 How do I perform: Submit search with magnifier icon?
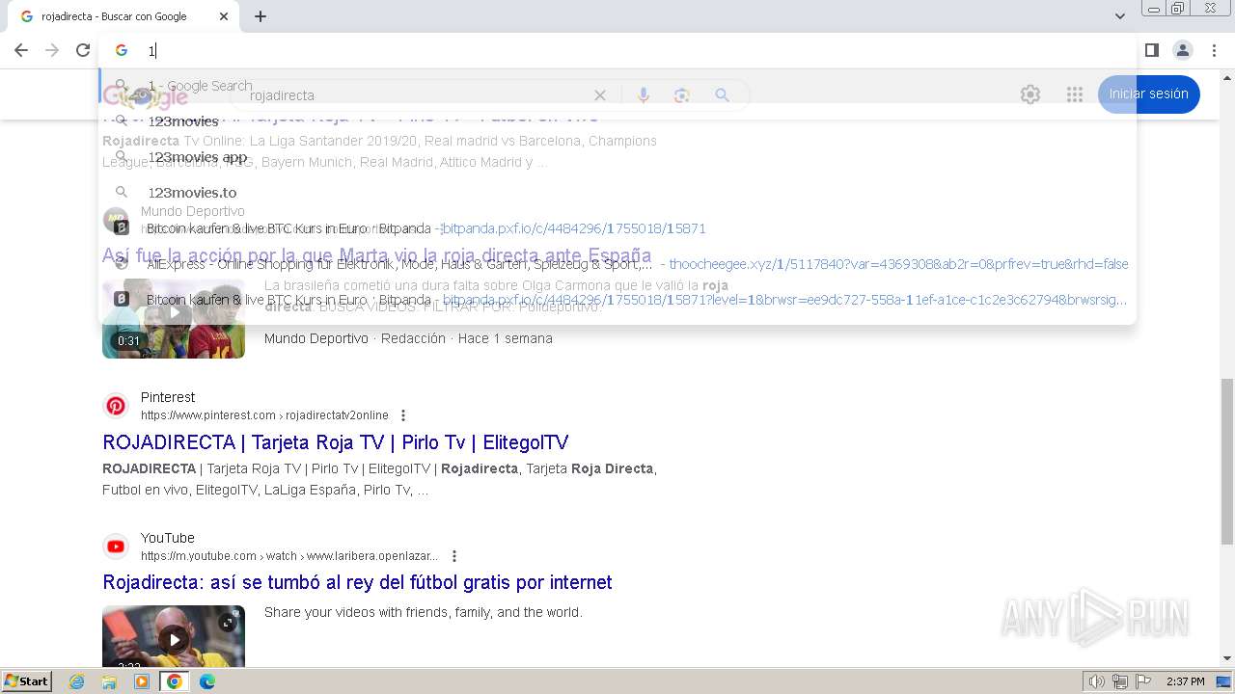[x=722, y=94]
